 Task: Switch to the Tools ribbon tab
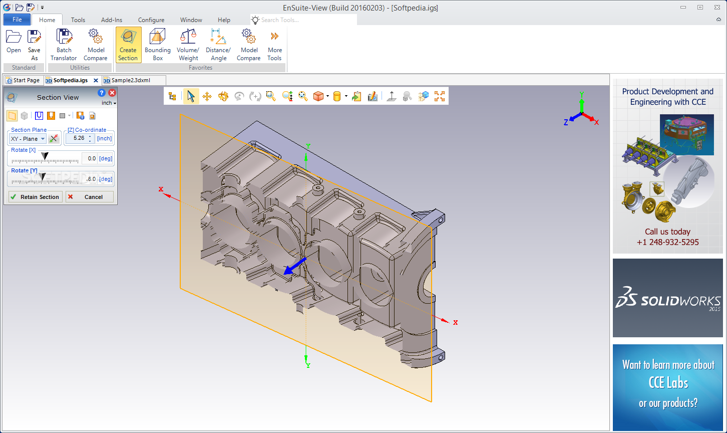[78, 20]
